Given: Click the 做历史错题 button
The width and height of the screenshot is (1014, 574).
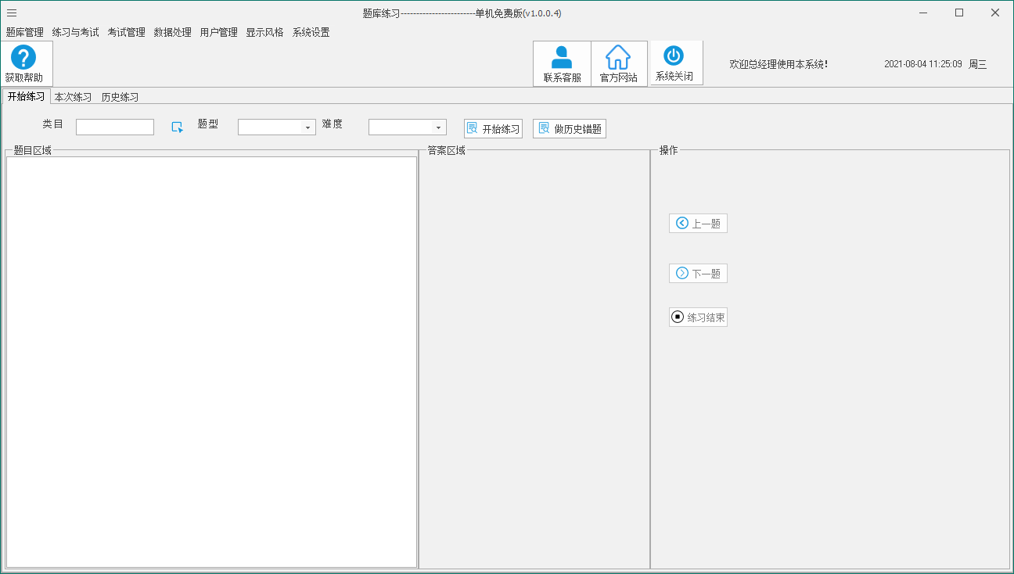Looking at the screenshot, I should 570,129.
